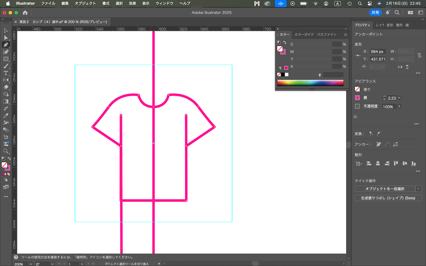Swap fill and stroke in Color panel
Viewport: 426px width, 266px height.
pos(285,43)
